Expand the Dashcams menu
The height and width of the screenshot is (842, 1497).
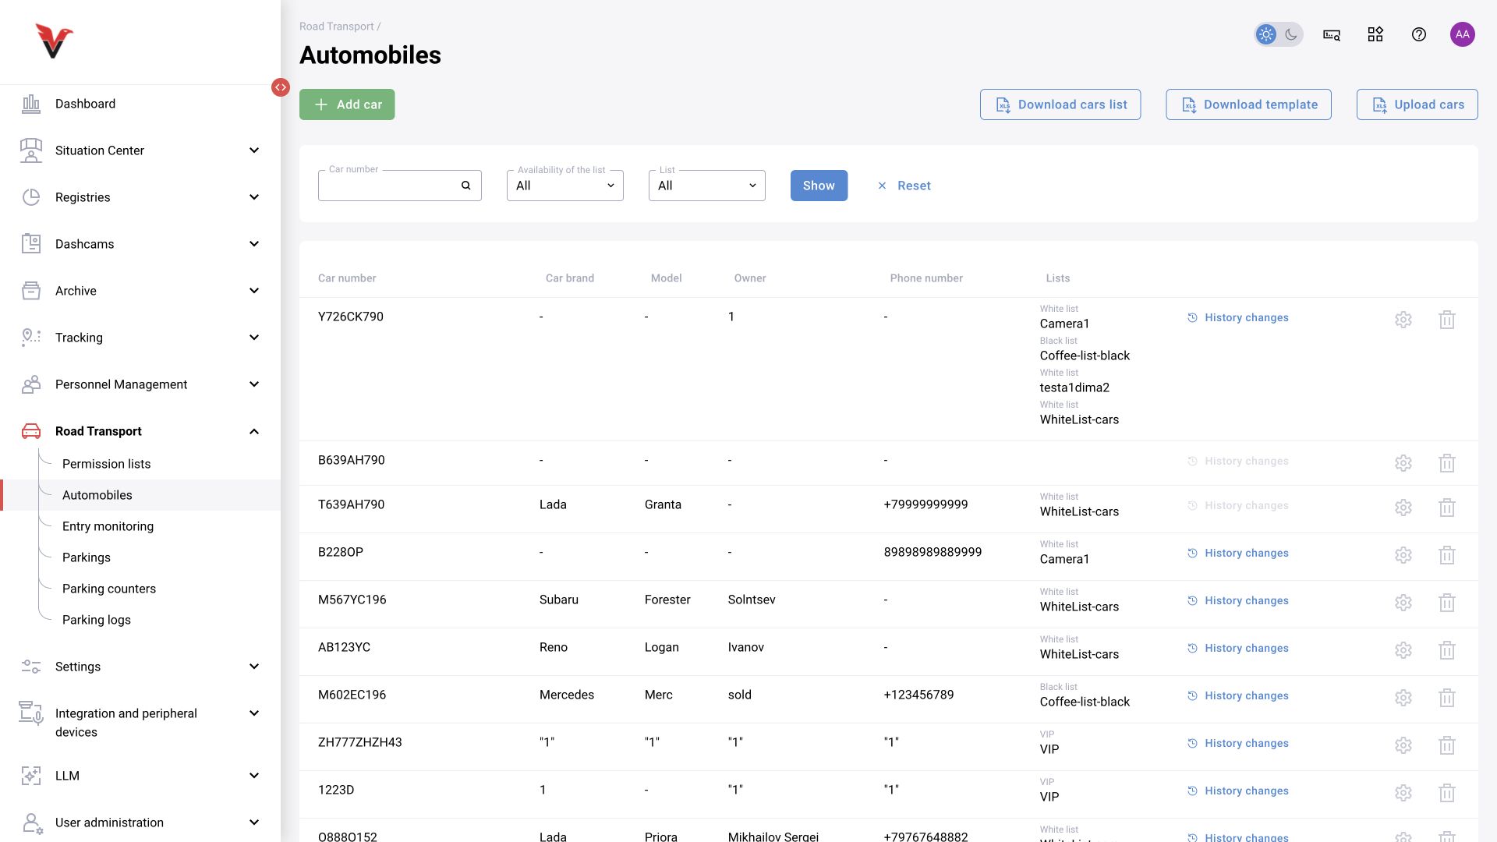click(x=140, y=244)
